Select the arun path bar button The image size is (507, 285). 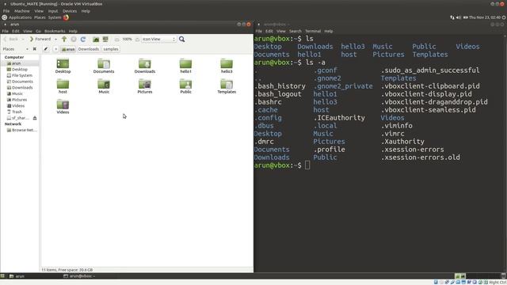click(68, 49)
